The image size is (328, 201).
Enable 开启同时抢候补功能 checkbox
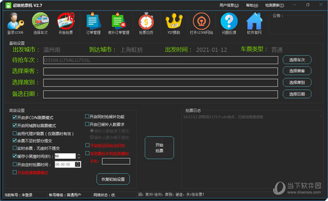pos(87,116)
